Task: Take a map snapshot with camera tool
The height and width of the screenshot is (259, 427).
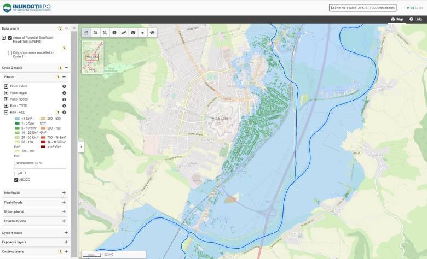Action: (x=133, y=33)
